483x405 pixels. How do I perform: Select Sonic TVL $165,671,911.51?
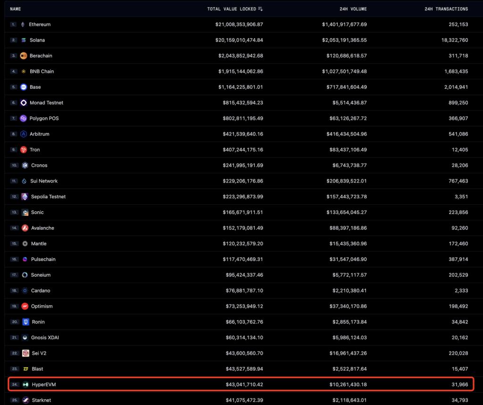pos(243,212)
